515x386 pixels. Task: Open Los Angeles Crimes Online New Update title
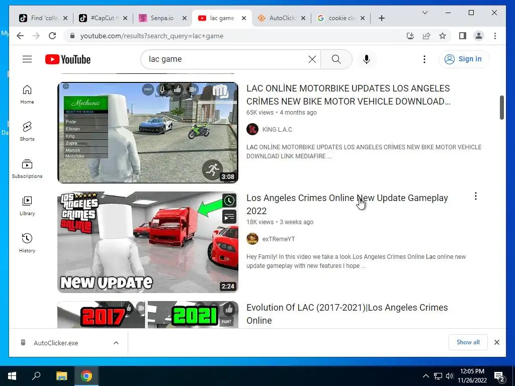[x=347, y=205]
